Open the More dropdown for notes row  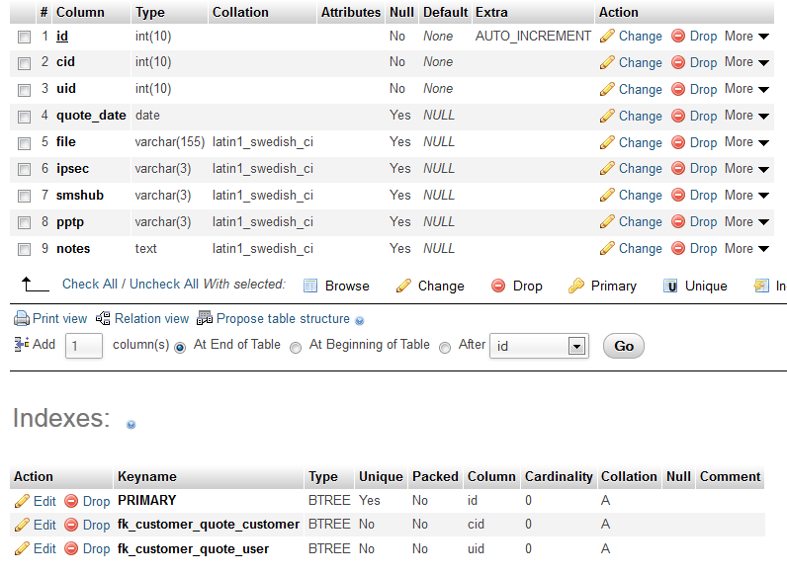[x=746, y=248]
